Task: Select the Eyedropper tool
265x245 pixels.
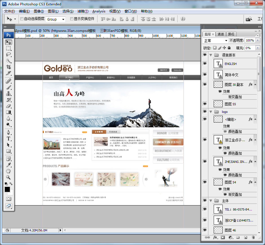Action: click(8, 165)
